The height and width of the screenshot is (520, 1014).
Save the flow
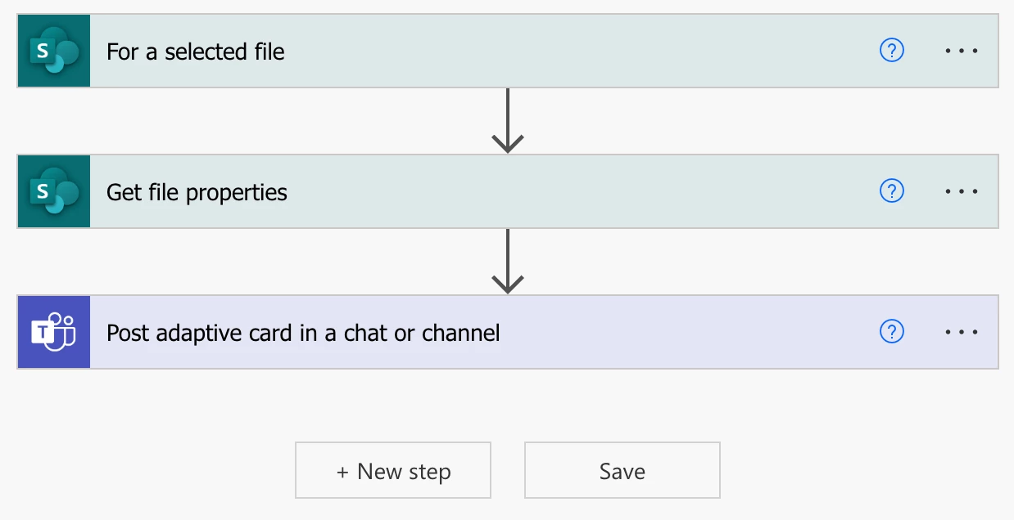[x=622, y=471]
